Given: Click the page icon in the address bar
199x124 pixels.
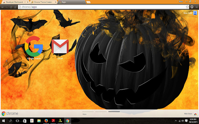Looking at the screenshot, I should coord(20,7).
